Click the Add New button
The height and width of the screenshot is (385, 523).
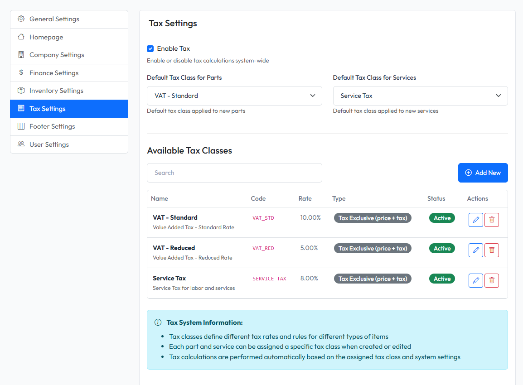[483, 173]
